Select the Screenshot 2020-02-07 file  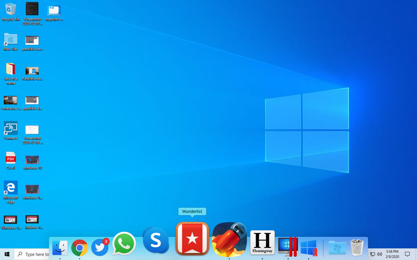[x=32, y=14]
